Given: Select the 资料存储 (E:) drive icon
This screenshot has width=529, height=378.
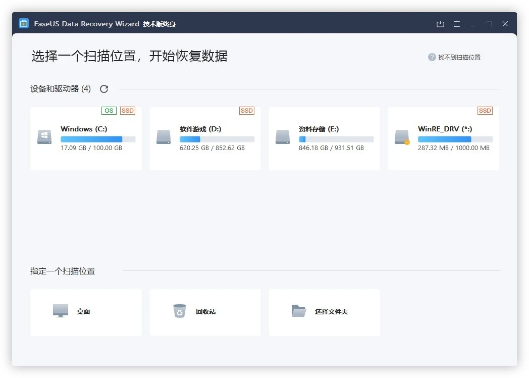Looking at the screenshot, I should point(283,137).
